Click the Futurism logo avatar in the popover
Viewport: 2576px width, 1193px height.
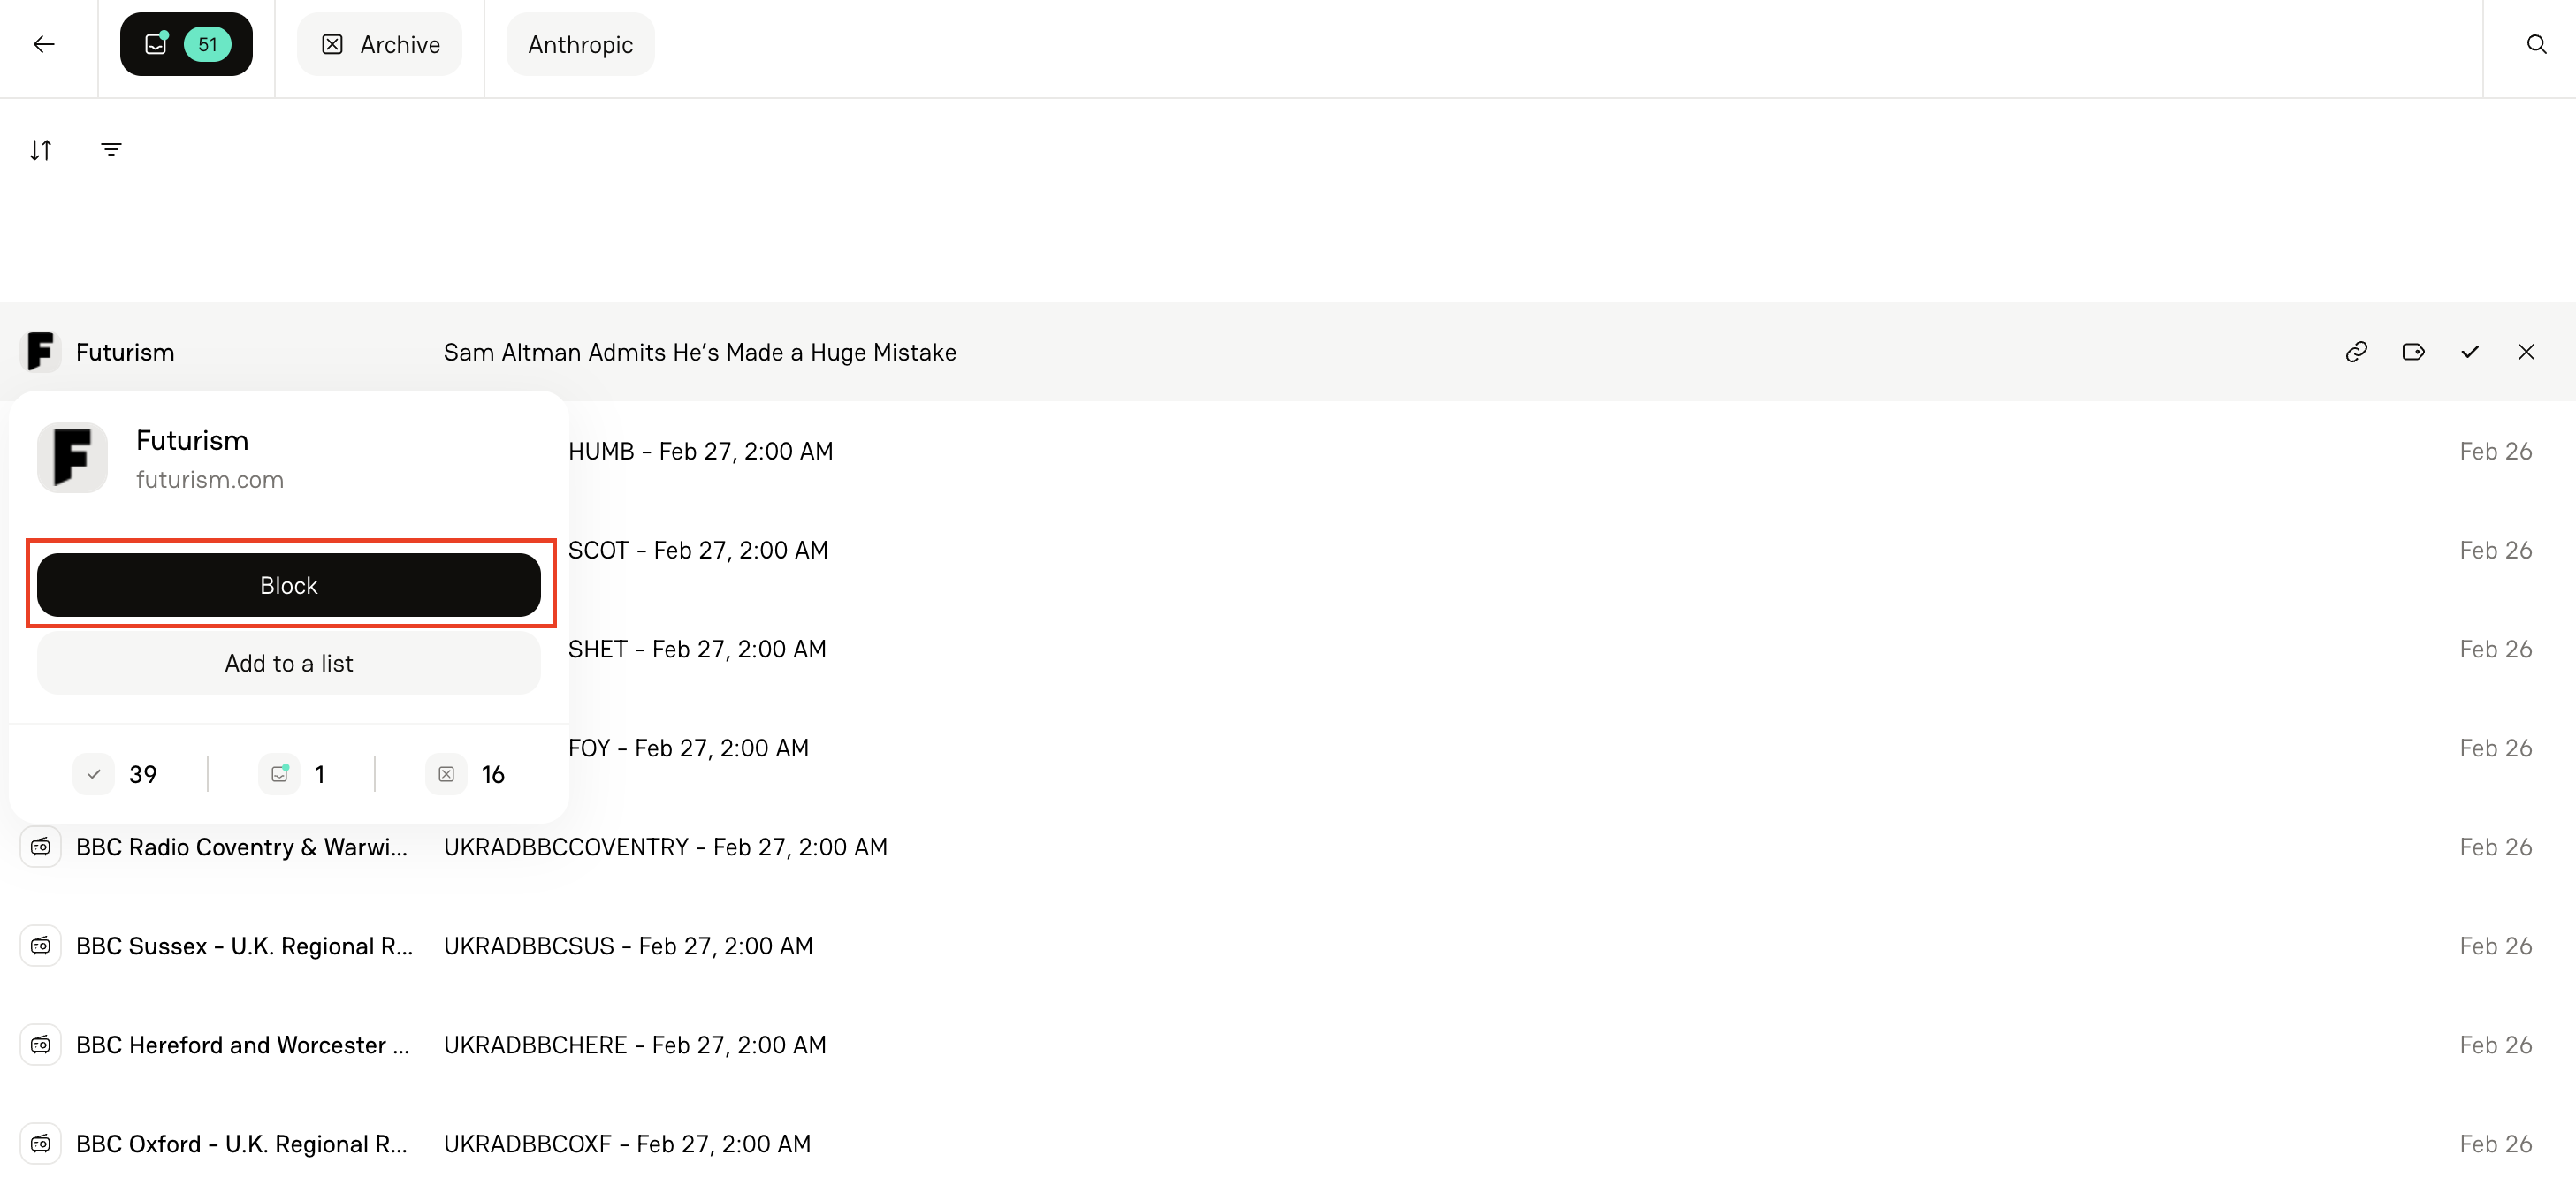[x=71, y=458]
